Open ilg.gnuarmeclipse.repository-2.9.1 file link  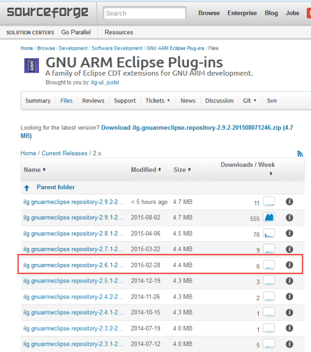(x=73, y=218)
